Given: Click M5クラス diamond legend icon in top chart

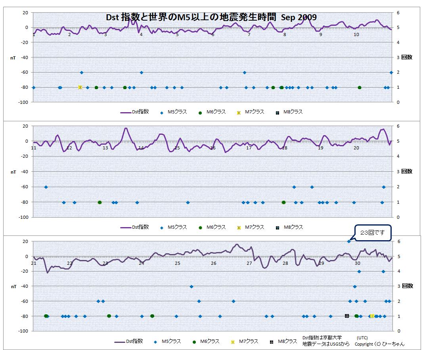Looking at the screenshot, I should [x=161, y=112].
